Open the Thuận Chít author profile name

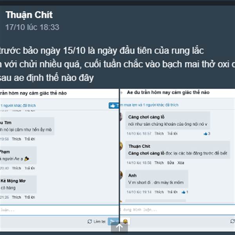[x=29, y=15]
